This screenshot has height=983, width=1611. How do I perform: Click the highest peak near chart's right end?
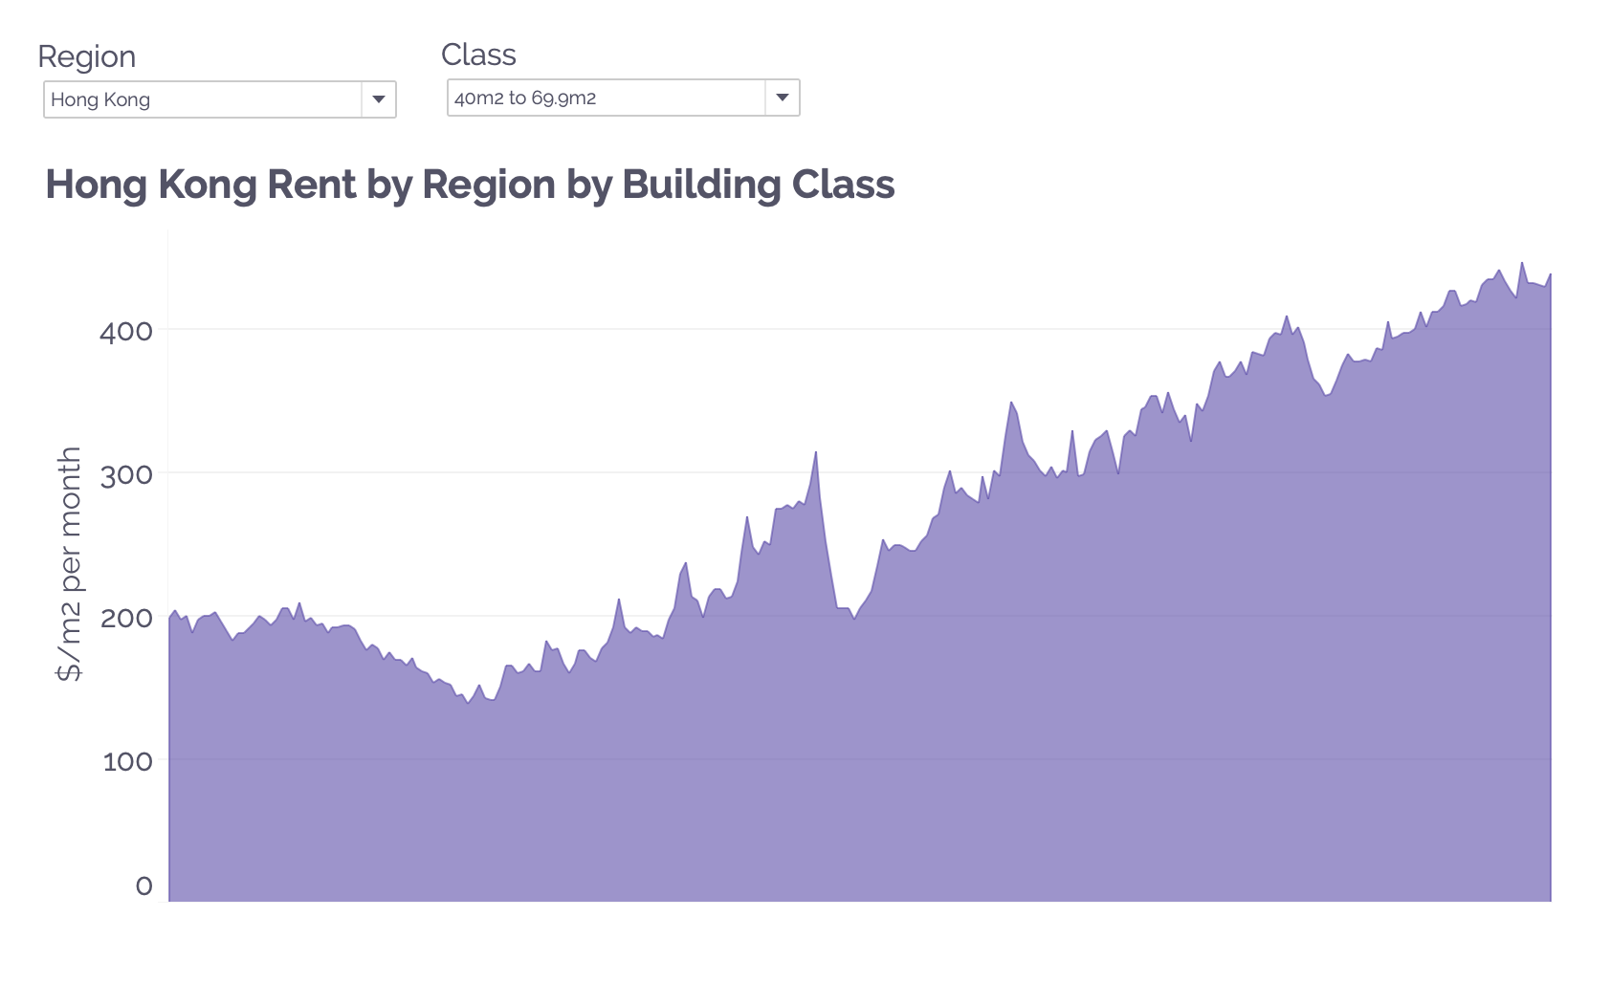coord(1522,264)
